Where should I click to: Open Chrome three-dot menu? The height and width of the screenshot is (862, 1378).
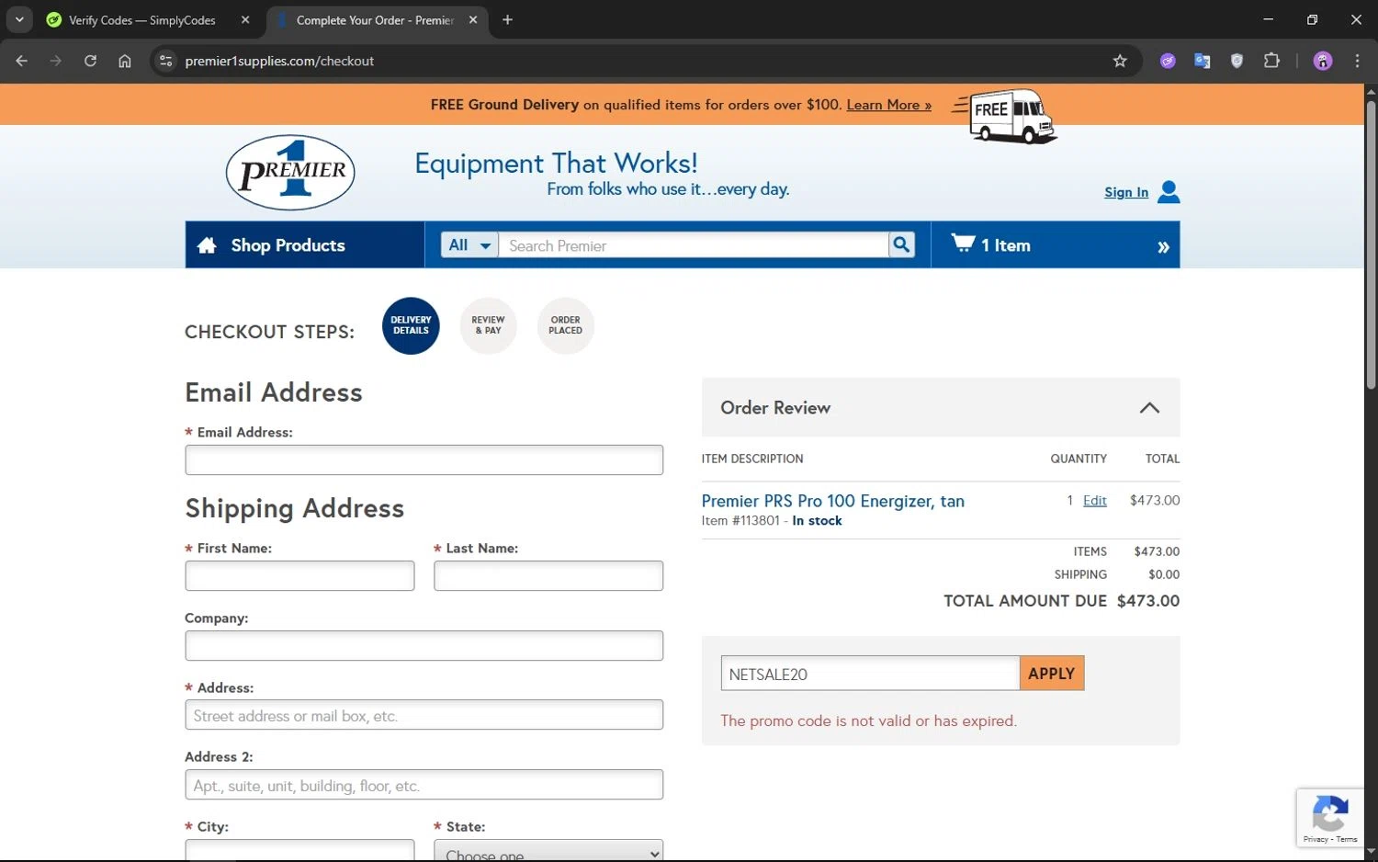[x=1357, y=61]
